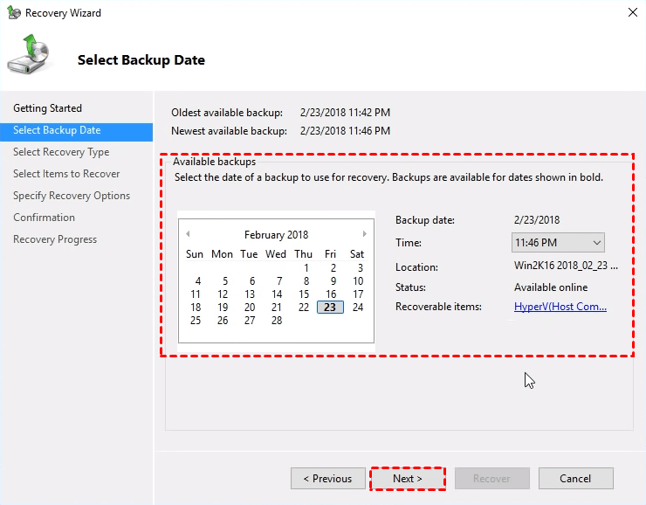Click the Available online status text
Image resolution: width=646 pixels, height=505 pixels.
coord(551,287)
